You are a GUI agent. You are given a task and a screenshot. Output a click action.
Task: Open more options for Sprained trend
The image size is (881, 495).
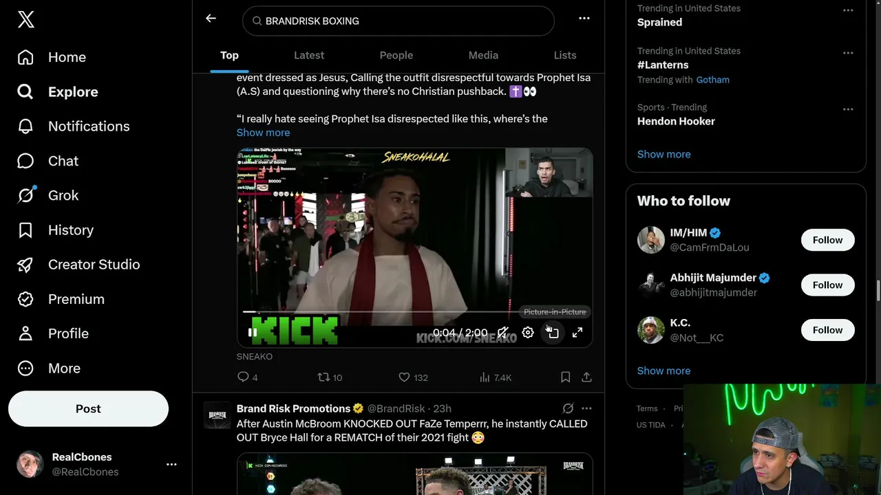click(x=848, y=10)
